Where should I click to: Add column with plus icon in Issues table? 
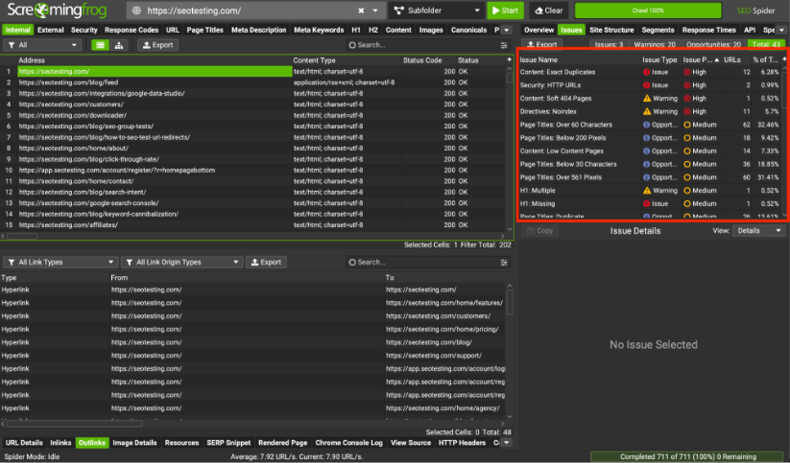click(x=783, y=59)
